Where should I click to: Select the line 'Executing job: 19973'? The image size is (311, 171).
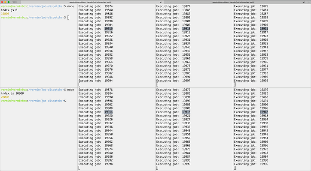click(173, 66)
